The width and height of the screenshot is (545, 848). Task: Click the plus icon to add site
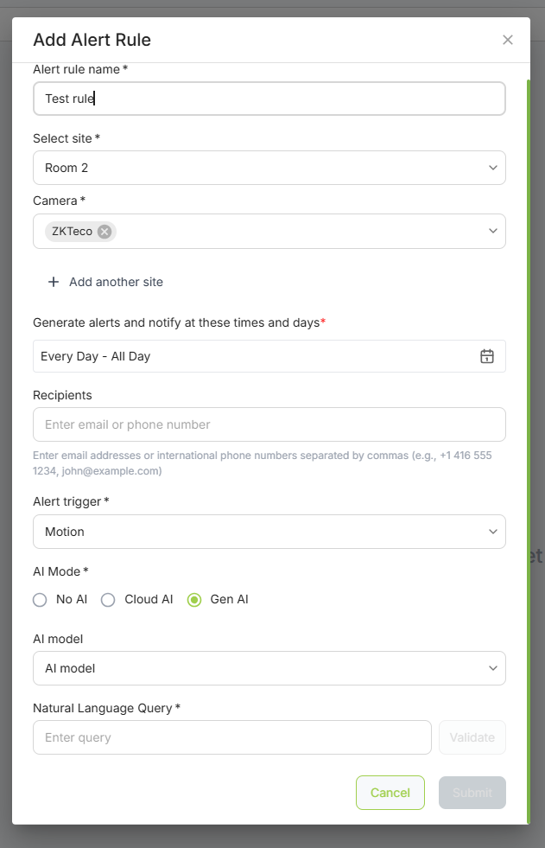(54, 282)
